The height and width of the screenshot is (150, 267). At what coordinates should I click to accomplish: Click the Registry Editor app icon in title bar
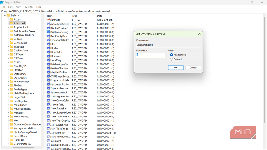pyautogui.click(x=2, y=2)
